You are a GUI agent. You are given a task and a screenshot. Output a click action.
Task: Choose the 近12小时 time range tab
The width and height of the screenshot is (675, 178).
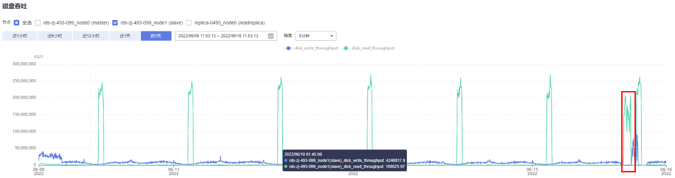pos(91,36)
